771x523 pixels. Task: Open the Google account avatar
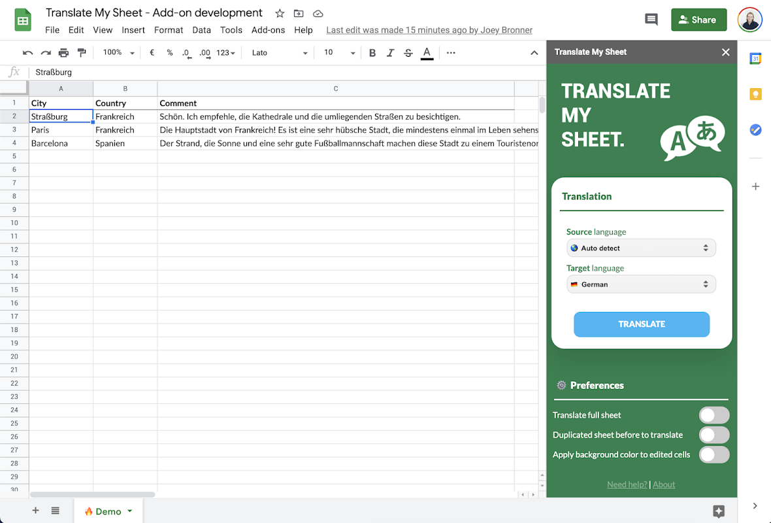coord(749,20)
